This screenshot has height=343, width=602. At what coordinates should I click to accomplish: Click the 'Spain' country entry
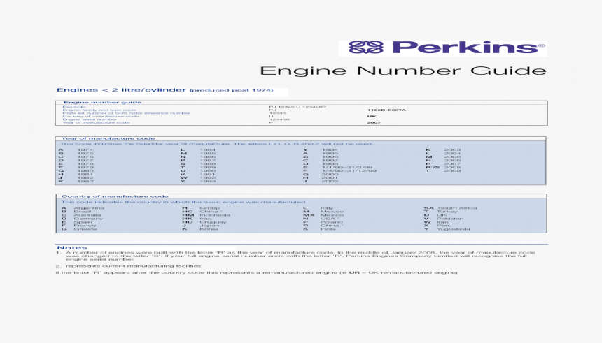(x=83, y=222)
